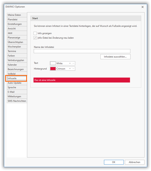The width and height of the screenshot is (151, 171).
Task: Click the white Text color swatch
Action: (53, 63)
